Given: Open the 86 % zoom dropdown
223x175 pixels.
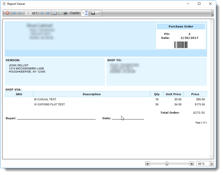Looking at the screenshot, I should (212, 164).
